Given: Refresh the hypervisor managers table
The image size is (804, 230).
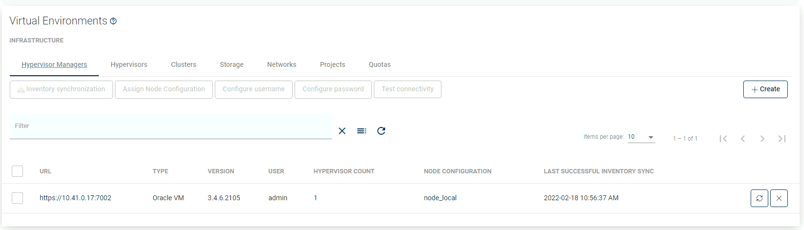Looking at the screenshot, I should (381, 131).
